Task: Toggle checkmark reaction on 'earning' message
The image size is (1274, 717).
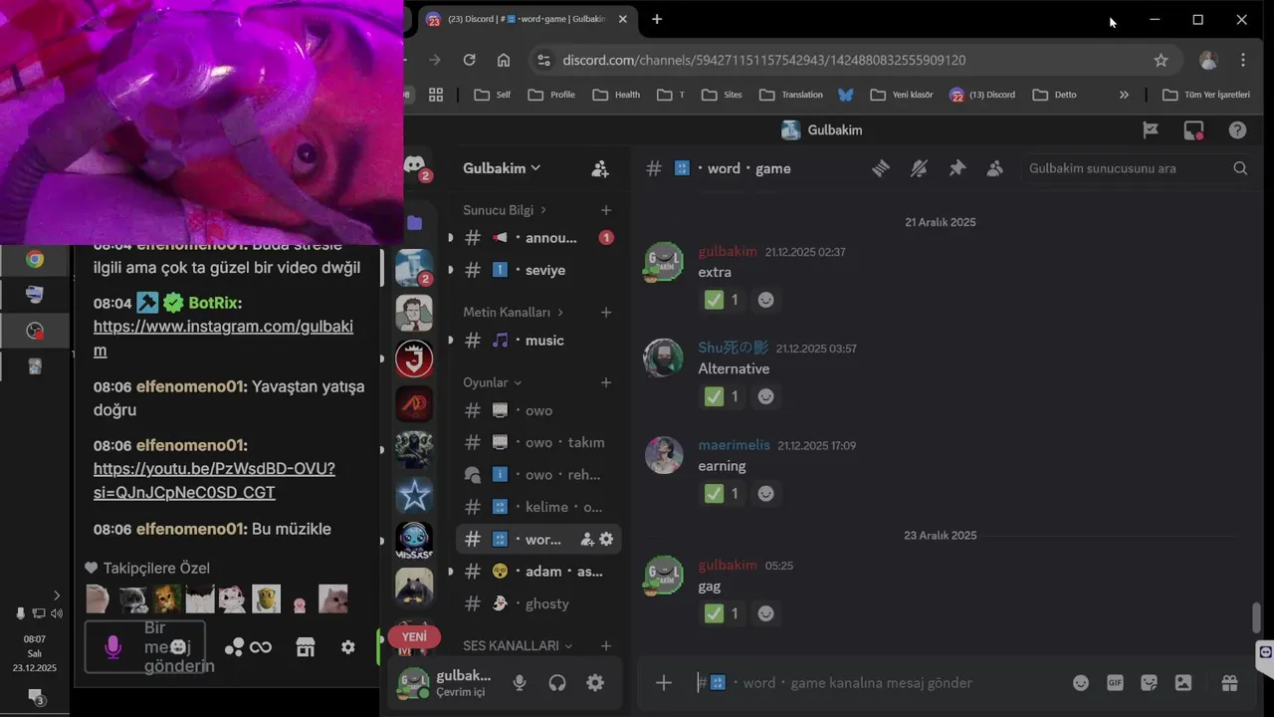Action: [x=722, y=493]
